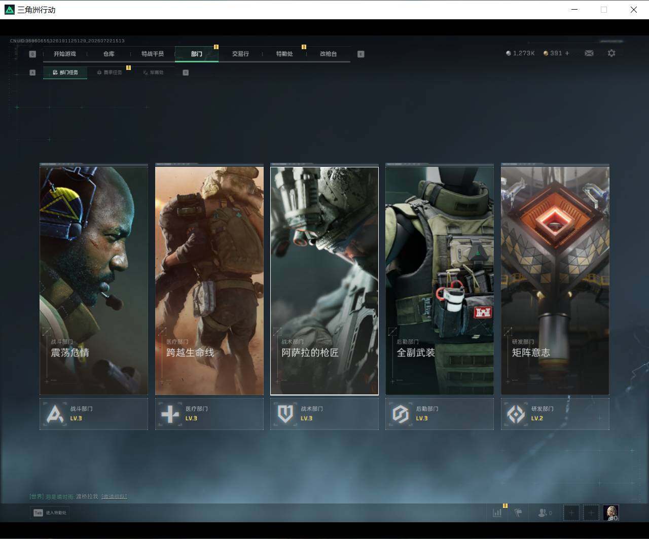Click the flag icon in bottom bar

[x=518, y=513]
